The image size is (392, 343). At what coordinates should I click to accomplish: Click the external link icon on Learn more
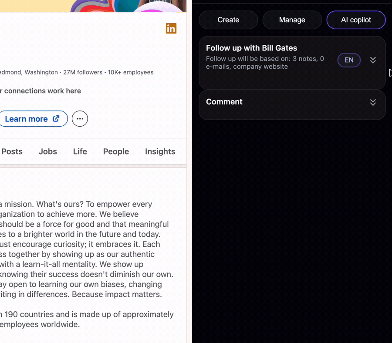pyautogui.click(x=56, y=118)
